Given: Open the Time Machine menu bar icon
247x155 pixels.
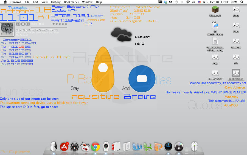Looking at the screenshot, I should [x=176, y=2].
